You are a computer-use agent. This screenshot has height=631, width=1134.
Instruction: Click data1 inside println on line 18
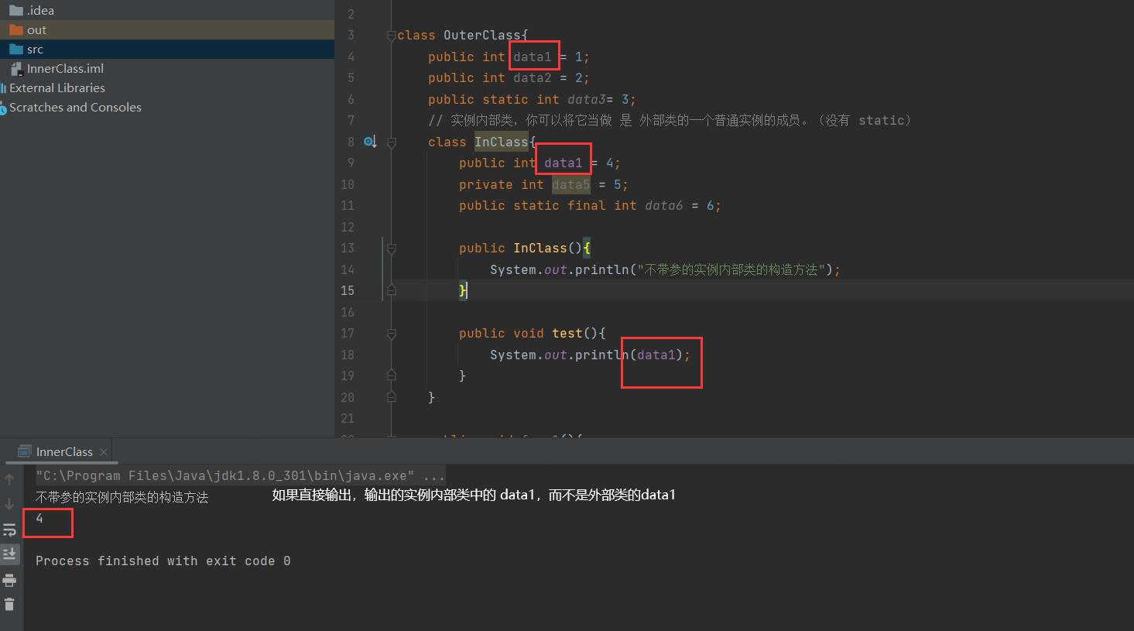click(656, 355)
